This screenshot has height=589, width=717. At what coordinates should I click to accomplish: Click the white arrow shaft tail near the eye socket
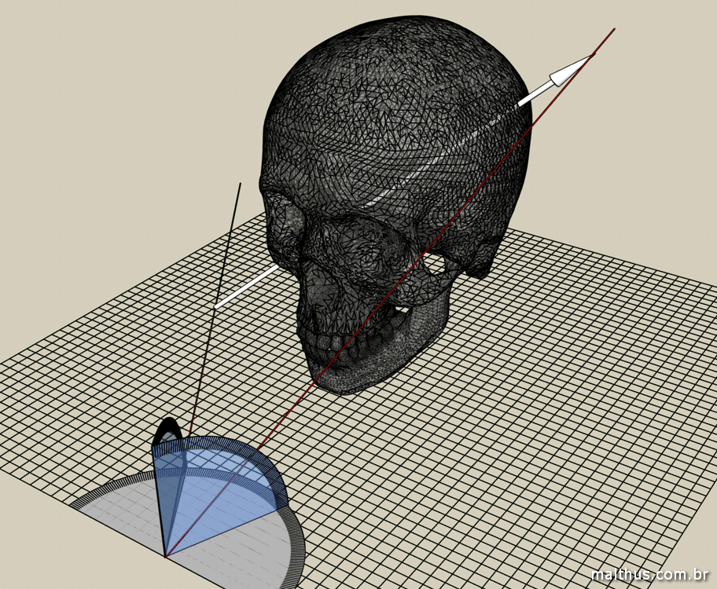point(247,286)
